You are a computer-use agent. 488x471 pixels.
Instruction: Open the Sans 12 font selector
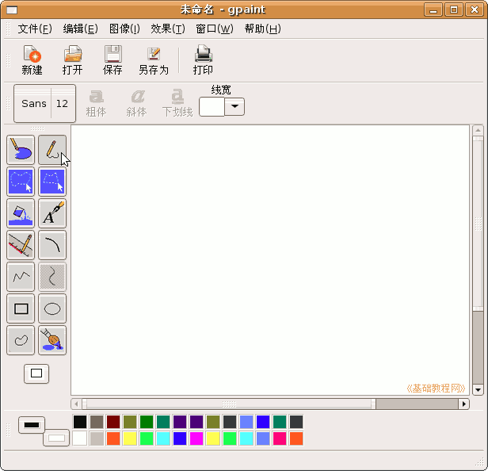point(45,104)
